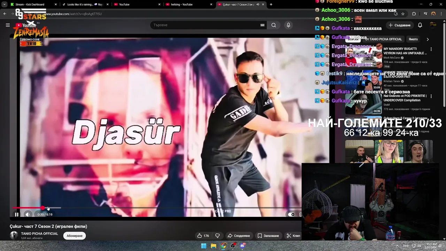Viewport: 446px width, 251px height.
Task: Select the Ямата filter chip
Action: click(413, 39)
